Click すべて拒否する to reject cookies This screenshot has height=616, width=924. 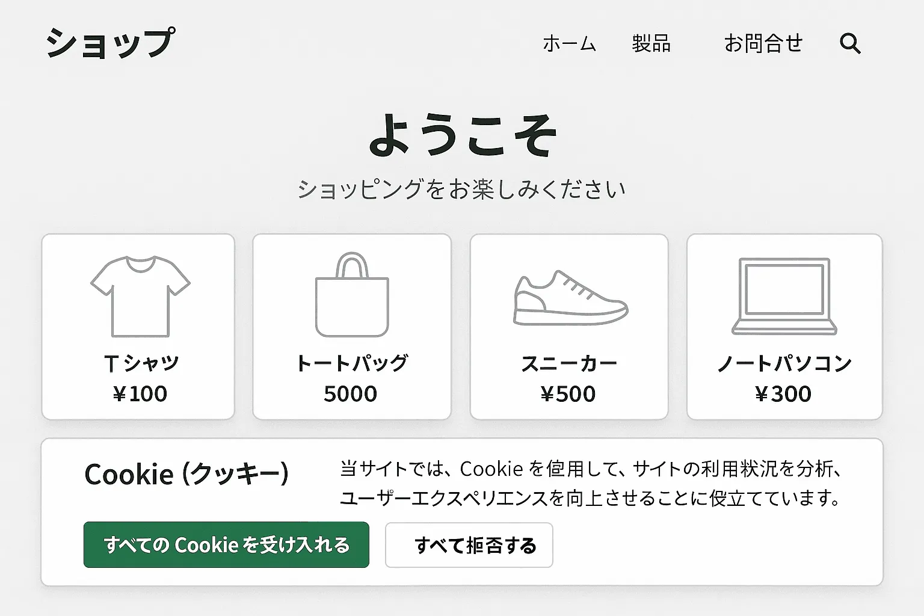pos(469,545)
